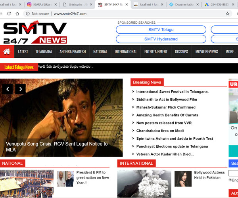Click the SMTV Hyderabad sponsored search
Screen dimensions: 238x198
point(161,39)
